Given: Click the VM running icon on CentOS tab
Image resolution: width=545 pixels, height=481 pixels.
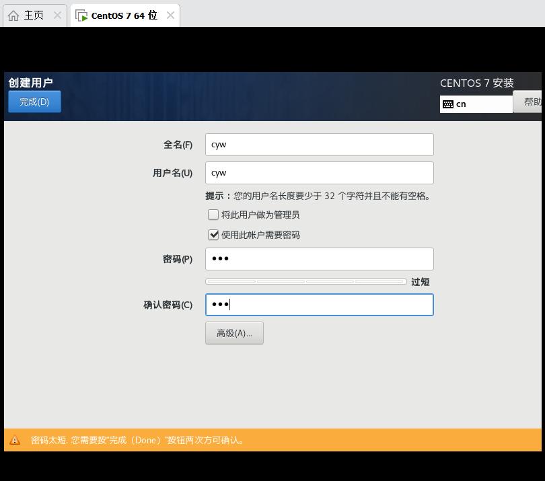Looking at the screenshot, I should tap(81, 16).
